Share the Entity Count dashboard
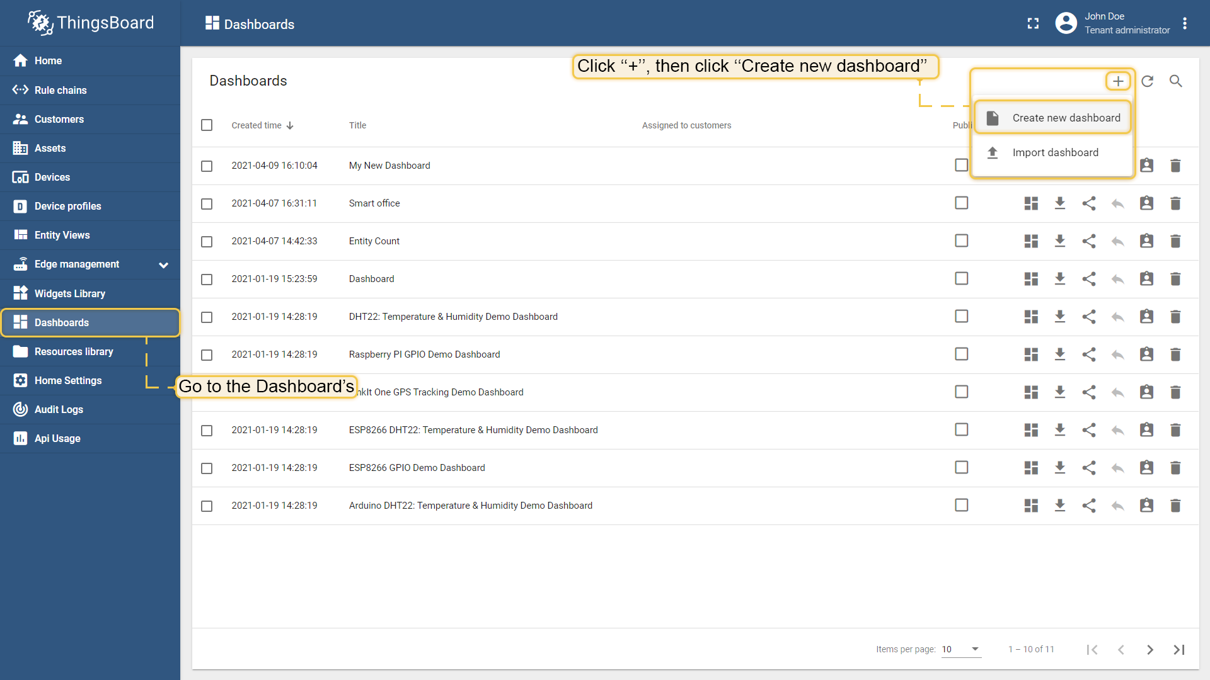 coord(1089,241)
